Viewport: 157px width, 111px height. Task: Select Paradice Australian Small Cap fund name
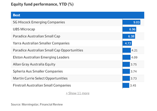click(37, 36)
